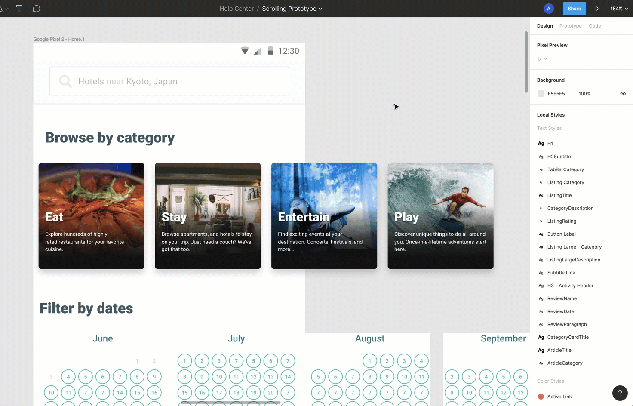Expand the Scrolling Prototype title dropdown
Viewport: 633px width, 406px height.
[320, 9]
